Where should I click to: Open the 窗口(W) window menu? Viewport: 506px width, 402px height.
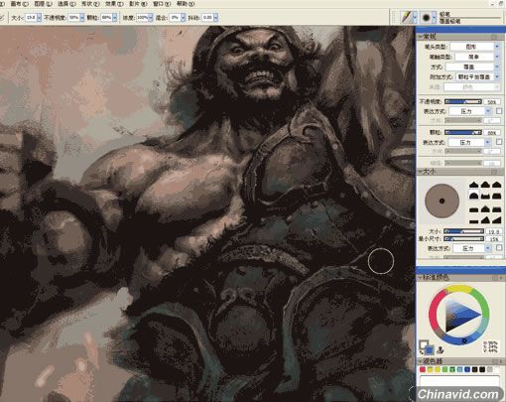click(x=162, y=4)
